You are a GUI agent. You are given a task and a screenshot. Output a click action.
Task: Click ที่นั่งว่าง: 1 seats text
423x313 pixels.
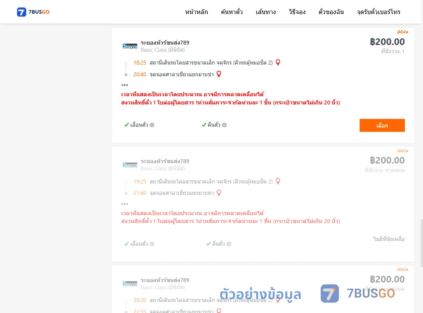[393, 51]
